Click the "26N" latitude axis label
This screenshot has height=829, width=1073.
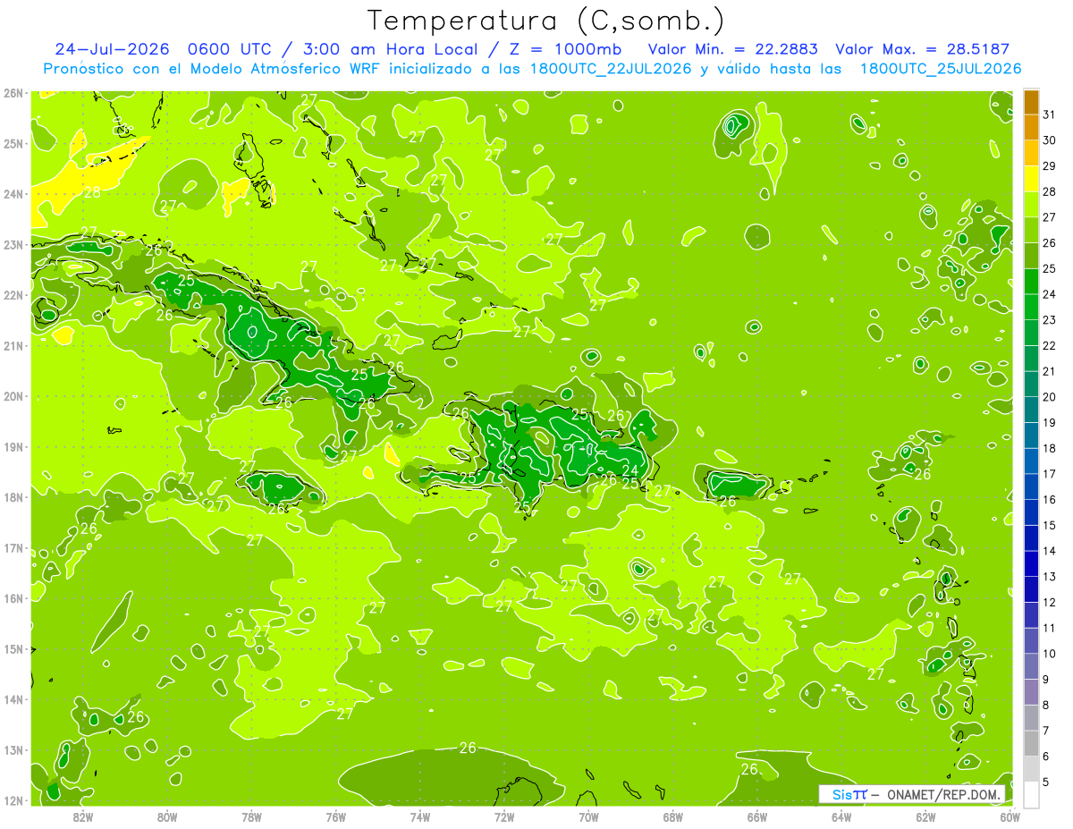point(13,93)
